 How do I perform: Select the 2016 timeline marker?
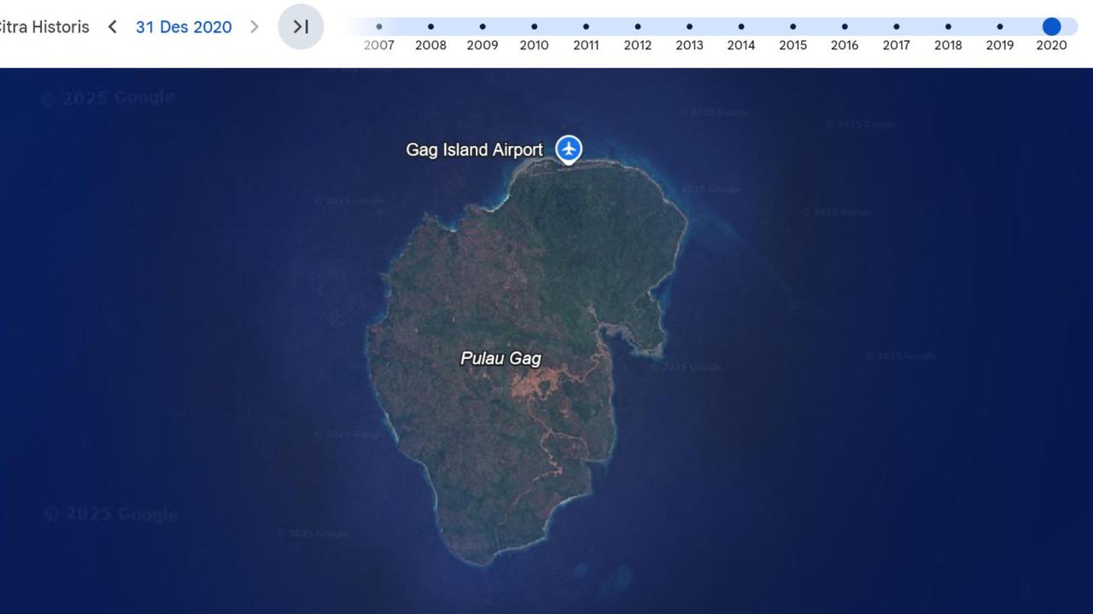[845, 27]
